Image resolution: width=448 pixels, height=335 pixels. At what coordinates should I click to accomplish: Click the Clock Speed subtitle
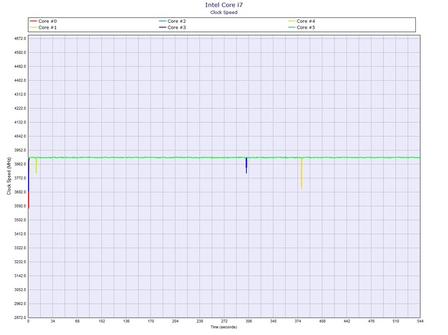[224, 12]
